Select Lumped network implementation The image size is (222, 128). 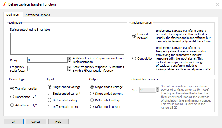pyautogui.click(x=134, y=36)
